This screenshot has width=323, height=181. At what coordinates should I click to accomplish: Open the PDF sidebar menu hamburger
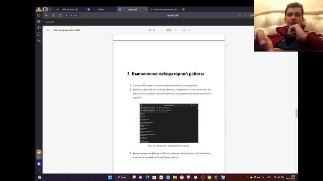pyautogui.click(x=48, y=30)
